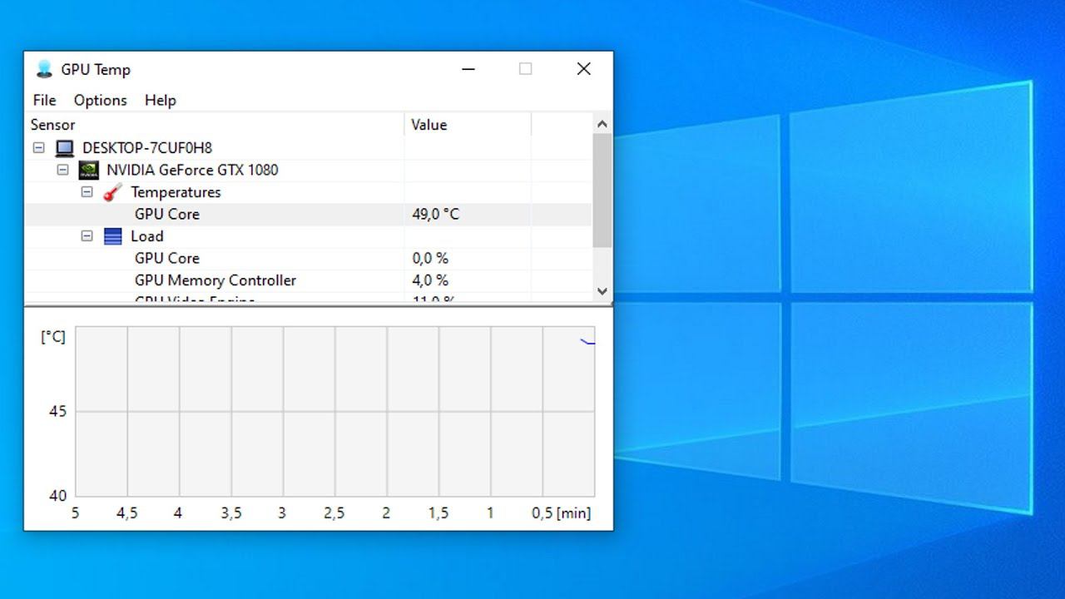Select the Load row label
Viewport: 1065px width, 599px height.
[146, 236]
